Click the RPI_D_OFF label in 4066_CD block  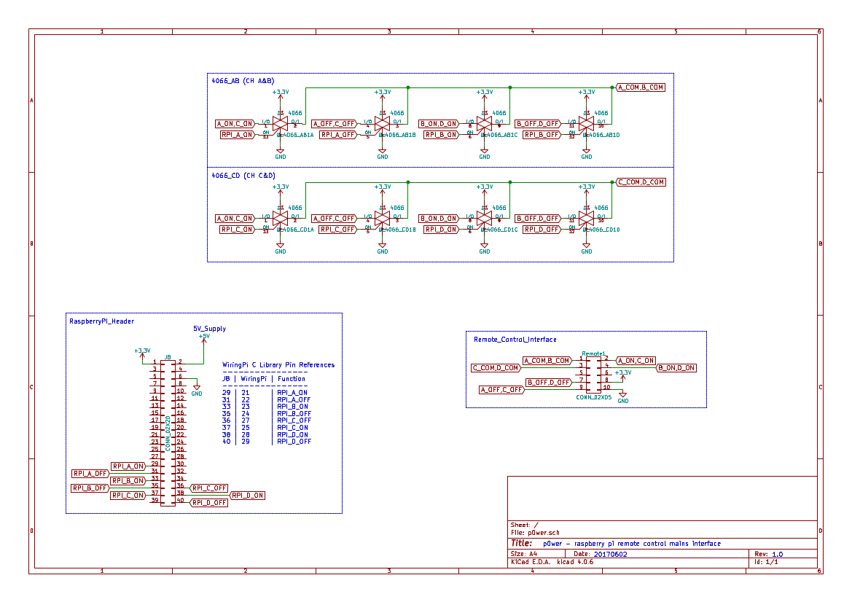click(x=542, y=230)
